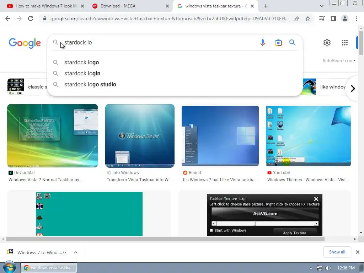Open 'Transform Vista Taskbar into Wi...' link
This screenshot has height=273, width=364.
(x=139, y=180)
